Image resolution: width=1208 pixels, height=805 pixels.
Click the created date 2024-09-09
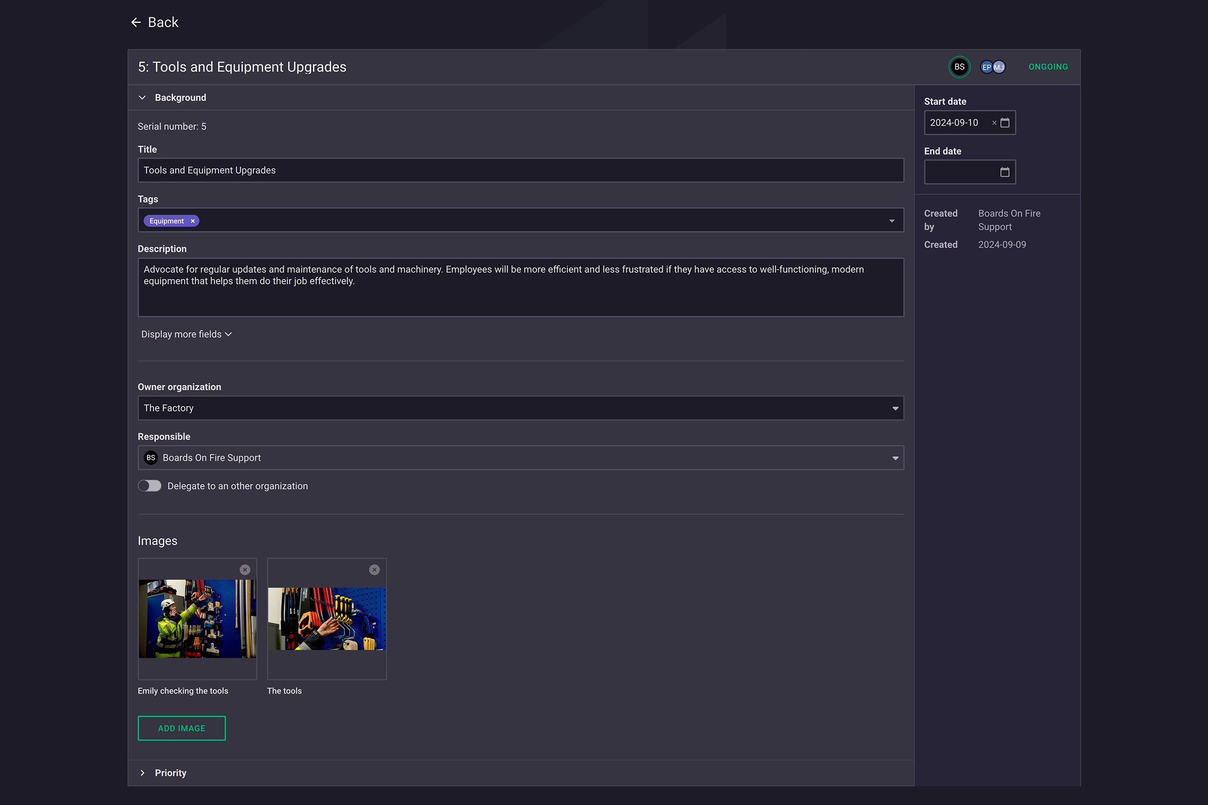click(1002, 245)
